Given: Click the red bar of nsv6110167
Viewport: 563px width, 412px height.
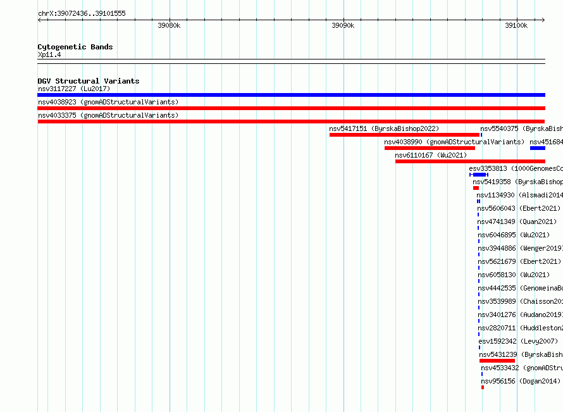Looking at the screenshot, I should [470, 161].
